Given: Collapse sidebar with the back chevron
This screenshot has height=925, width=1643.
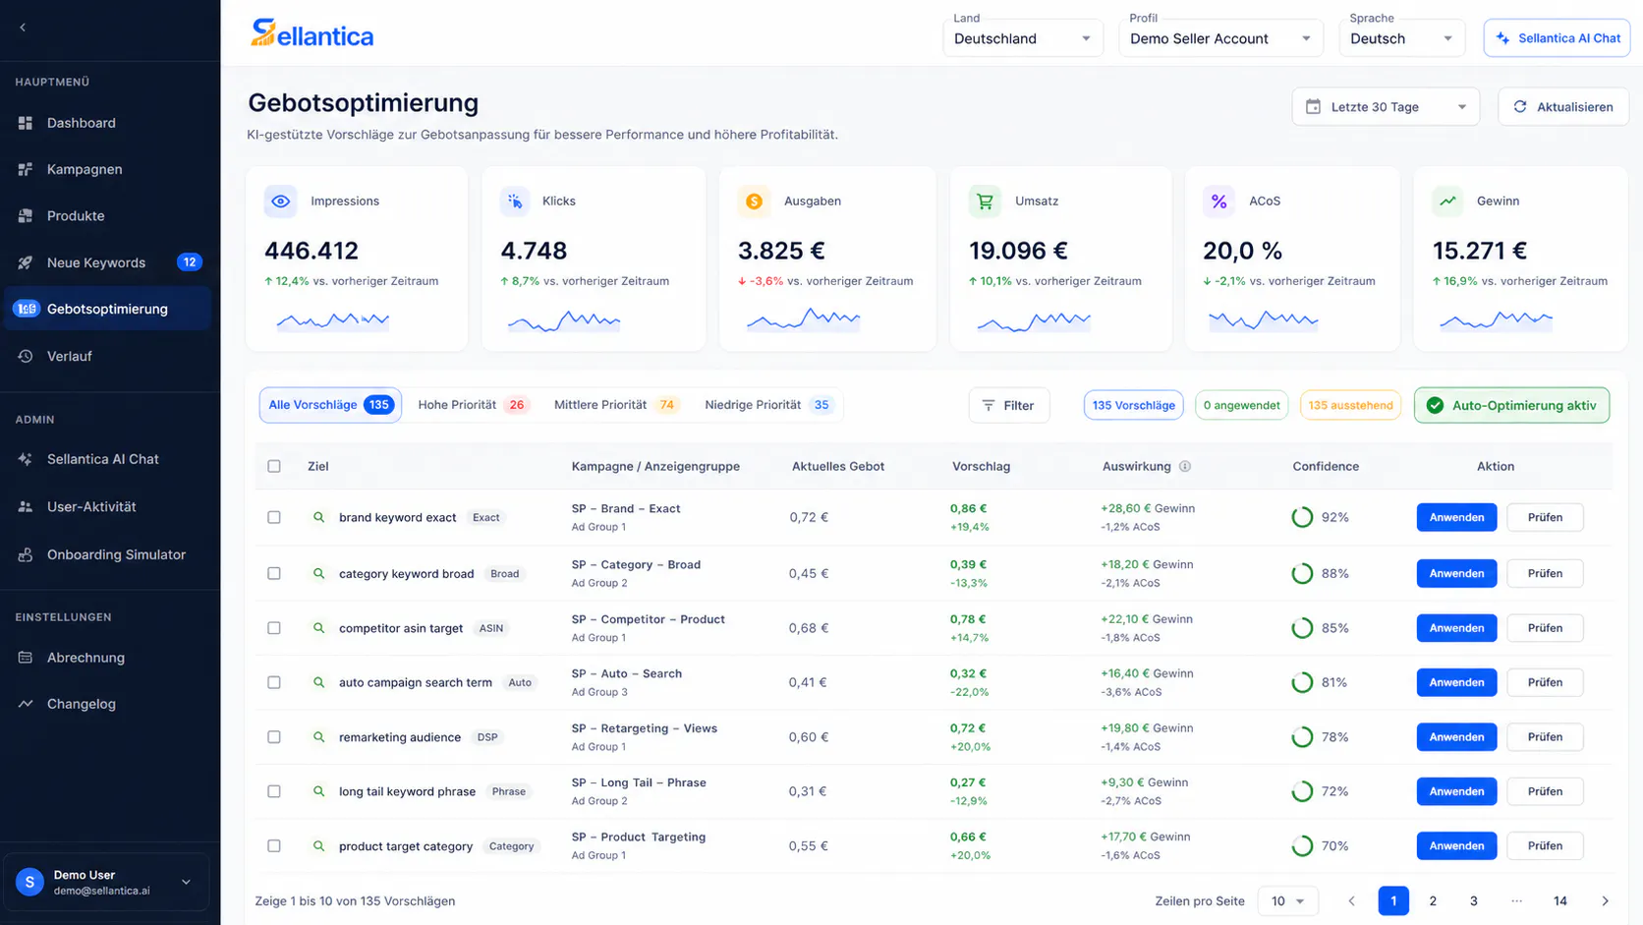Looking at the screenshot, I should 23,28.
